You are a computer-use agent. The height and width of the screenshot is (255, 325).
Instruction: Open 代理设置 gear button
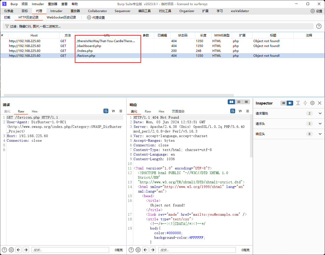(96, 17)
